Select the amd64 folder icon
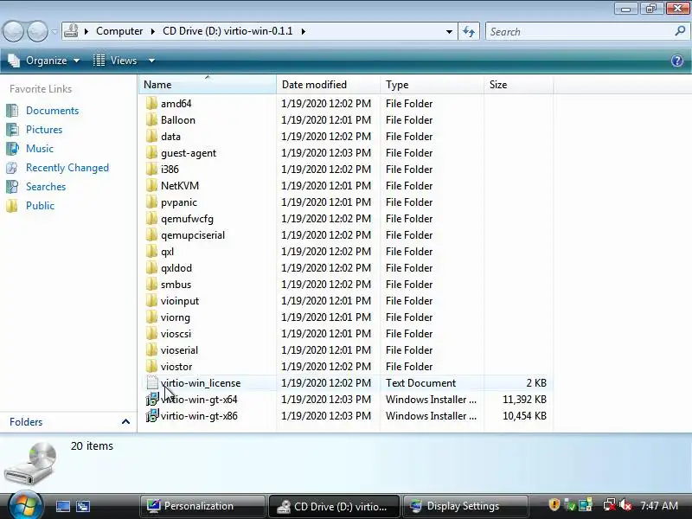692x519 pixels. click(x=152, y=103)
